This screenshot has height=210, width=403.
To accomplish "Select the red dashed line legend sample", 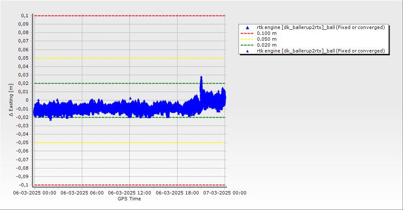I will [247, 34].
